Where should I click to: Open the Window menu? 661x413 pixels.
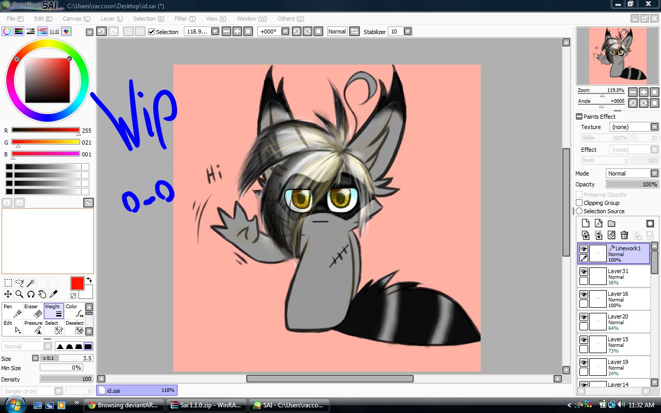(252, 19)
